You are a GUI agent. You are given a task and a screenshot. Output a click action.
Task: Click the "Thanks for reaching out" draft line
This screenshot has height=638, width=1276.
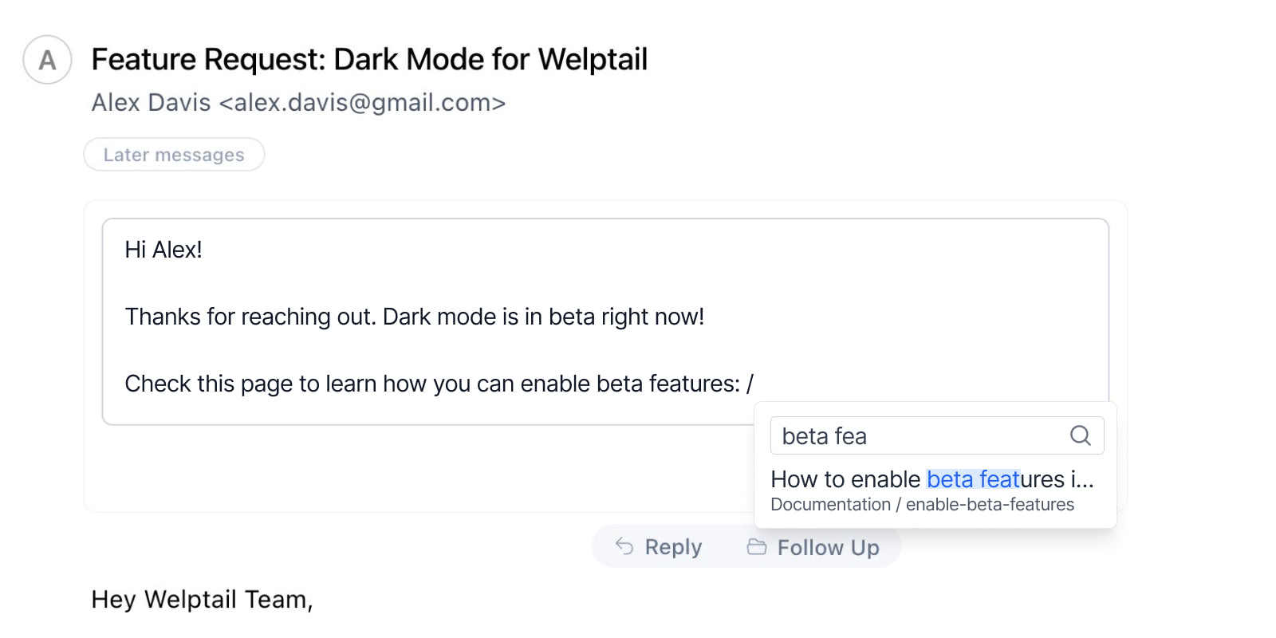[414, 317]
